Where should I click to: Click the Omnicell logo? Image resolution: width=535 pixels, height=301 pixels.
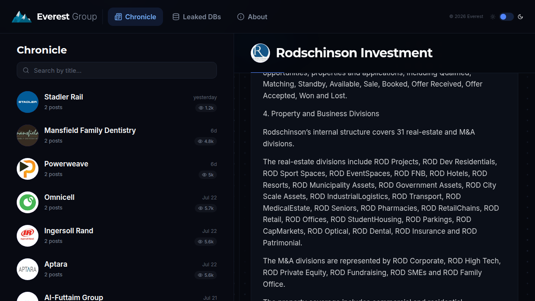28,202
